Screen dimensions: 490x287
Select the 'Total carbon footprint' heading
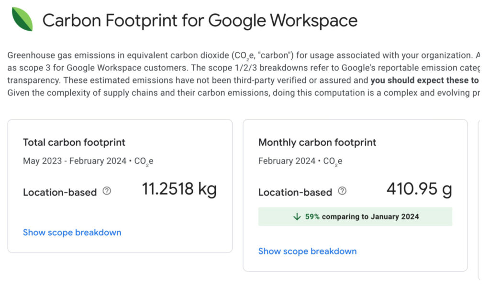click(x=74, y=142)
